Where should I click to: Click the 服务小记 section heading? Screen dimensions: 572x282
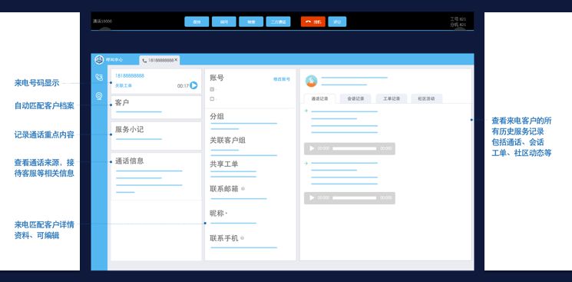pos(130,129)
